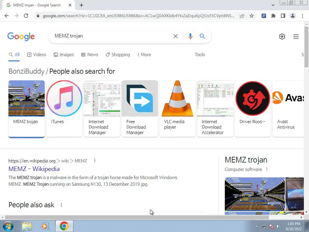Viewport: 309px width, 232px height.
Task: Click the vertical page scrollbar thumb
Action: pyautogui.click(x=307, y=47)
